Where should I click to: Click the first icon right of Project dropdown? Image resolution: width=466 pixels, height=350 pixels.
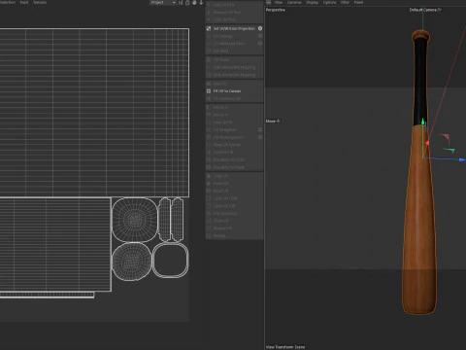(x=181, y=3)
